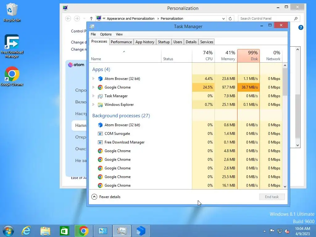Screen dimensions: 316x237
Task: Refresh the Control Panel address bar
Action: pos(230,19)
